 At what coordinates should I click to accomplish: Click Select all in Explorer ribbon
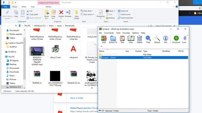click(x=123, y=11)
